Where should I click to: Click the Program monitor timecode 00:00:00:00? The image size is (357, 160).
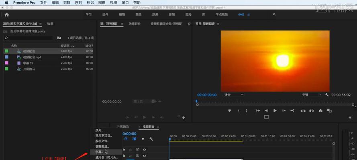coord(207,95)
